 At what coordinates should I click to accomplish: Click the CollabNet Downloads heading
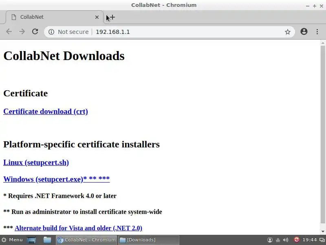coord(64,56)
